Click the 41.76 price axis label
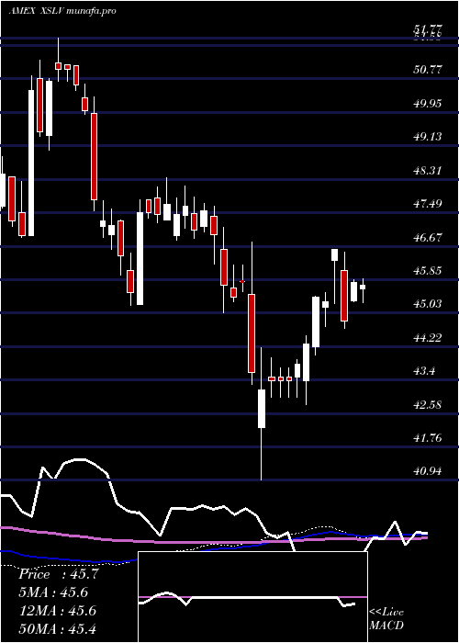 428,438
